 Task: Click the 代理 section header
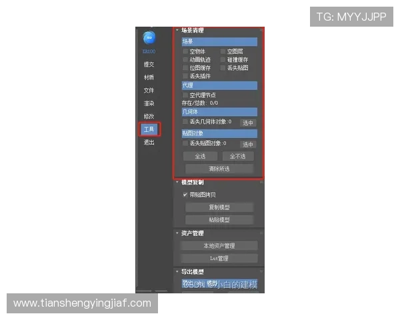(219, 85)
